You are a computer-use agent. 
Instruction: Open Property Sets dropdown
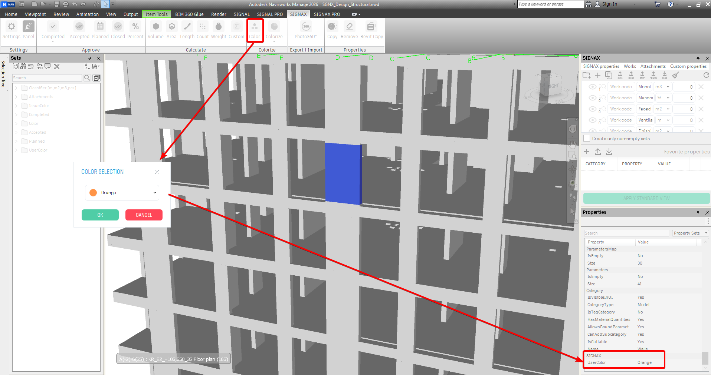tap(690, 233)
